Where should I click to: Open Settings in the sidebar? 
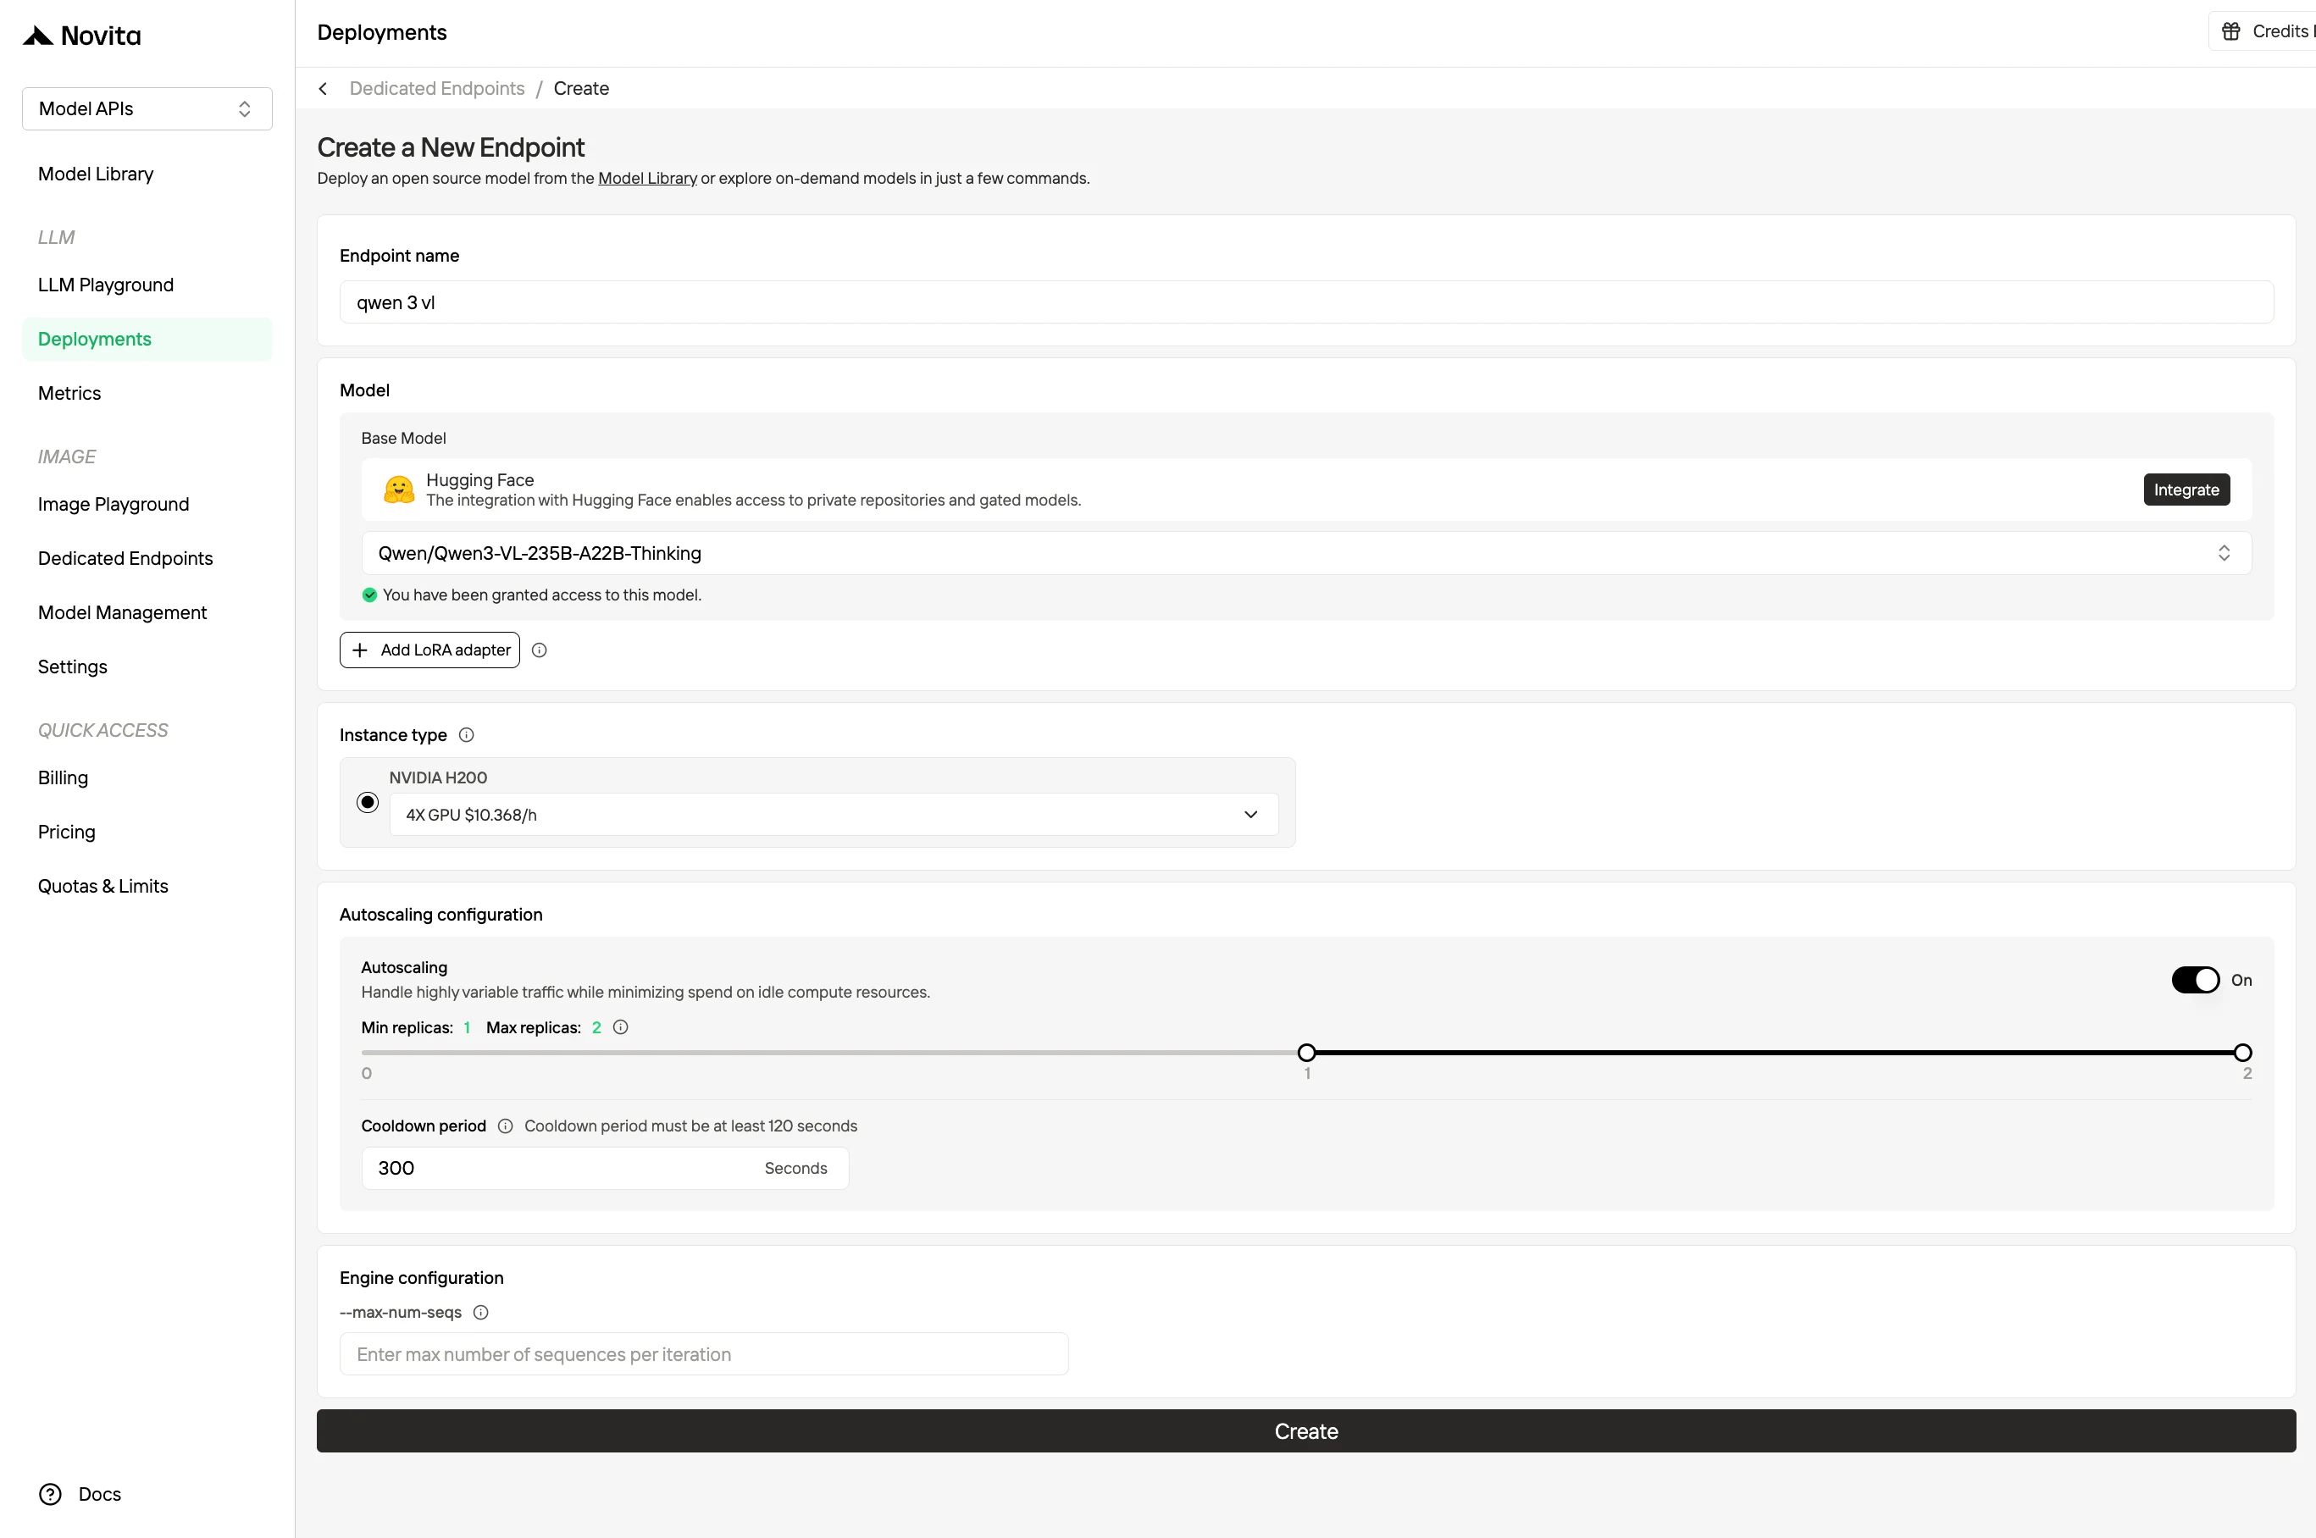72,667
